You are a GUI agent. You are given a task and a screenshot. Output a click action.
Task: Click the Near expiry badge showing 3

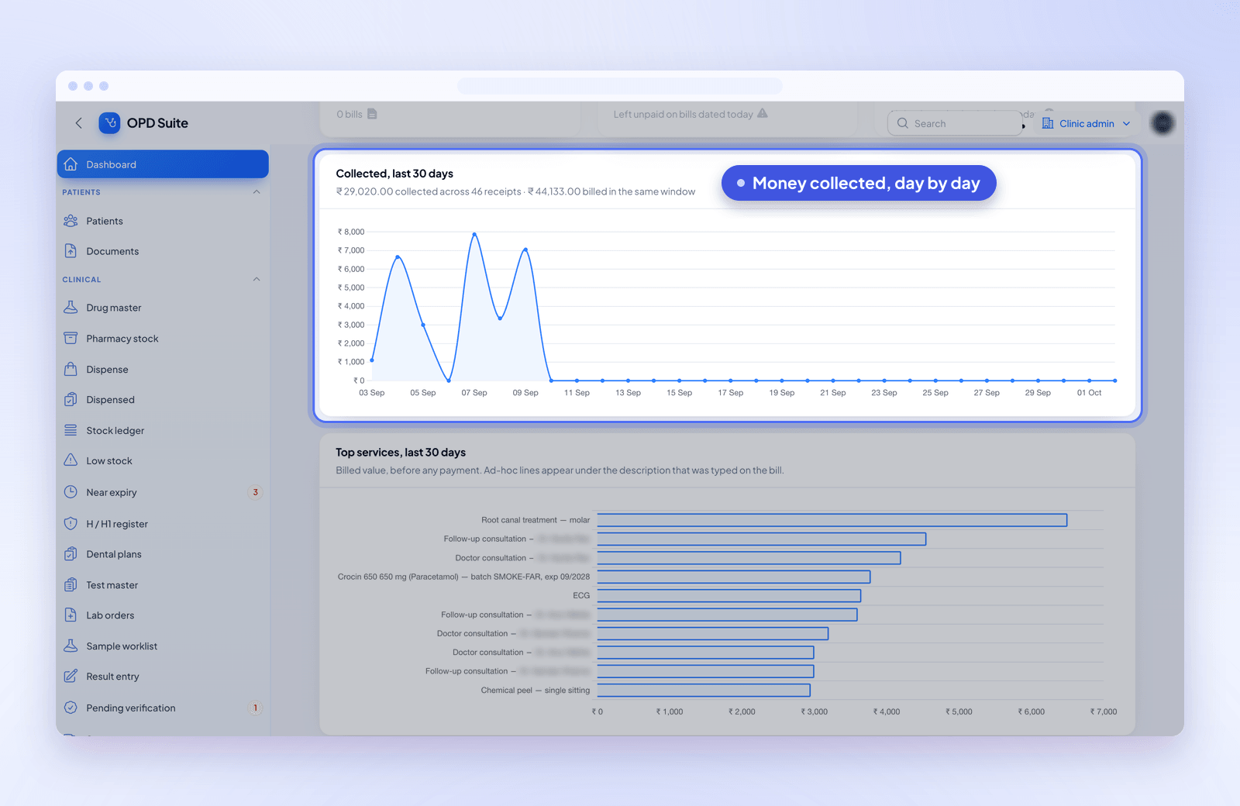[x=255, y=492]
